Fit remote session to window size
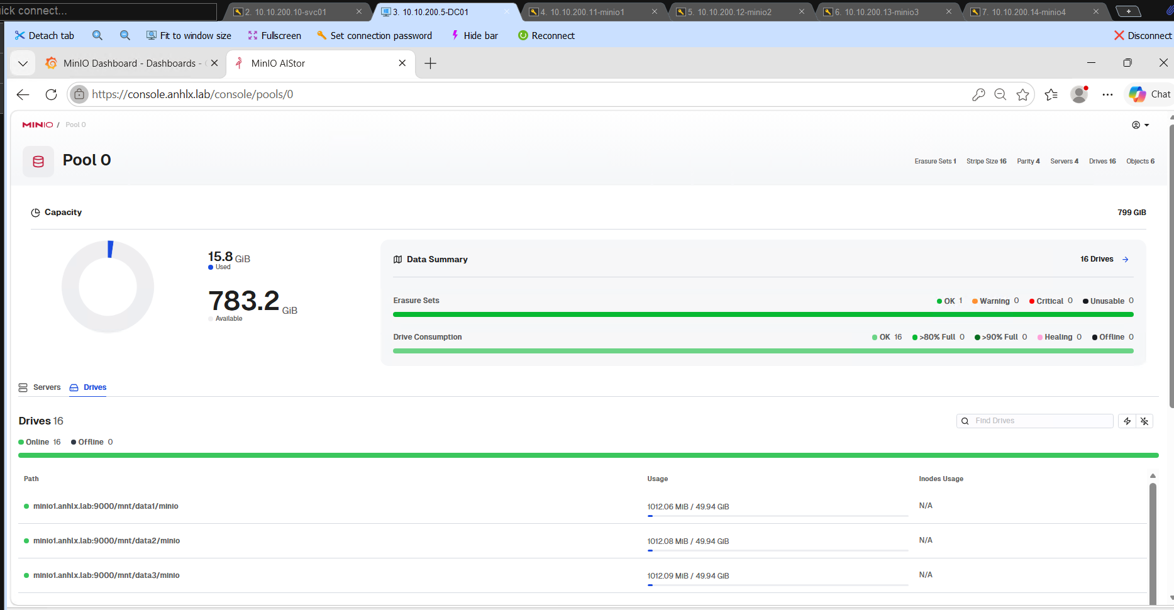The height and width of the screenshot is (610, 1174). pos(189,35)
